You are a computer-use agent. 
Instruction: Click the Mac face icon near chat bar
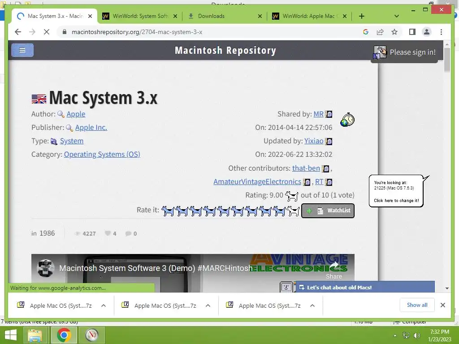pyautogui.click(x=286, y=287)
